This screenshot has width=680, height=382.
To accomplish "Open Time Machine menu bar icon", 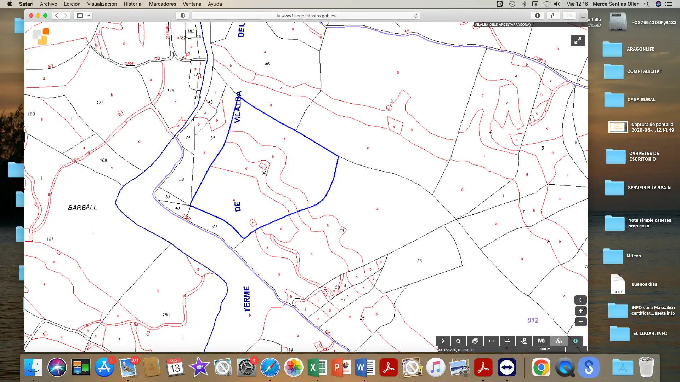I will (512, 4).
